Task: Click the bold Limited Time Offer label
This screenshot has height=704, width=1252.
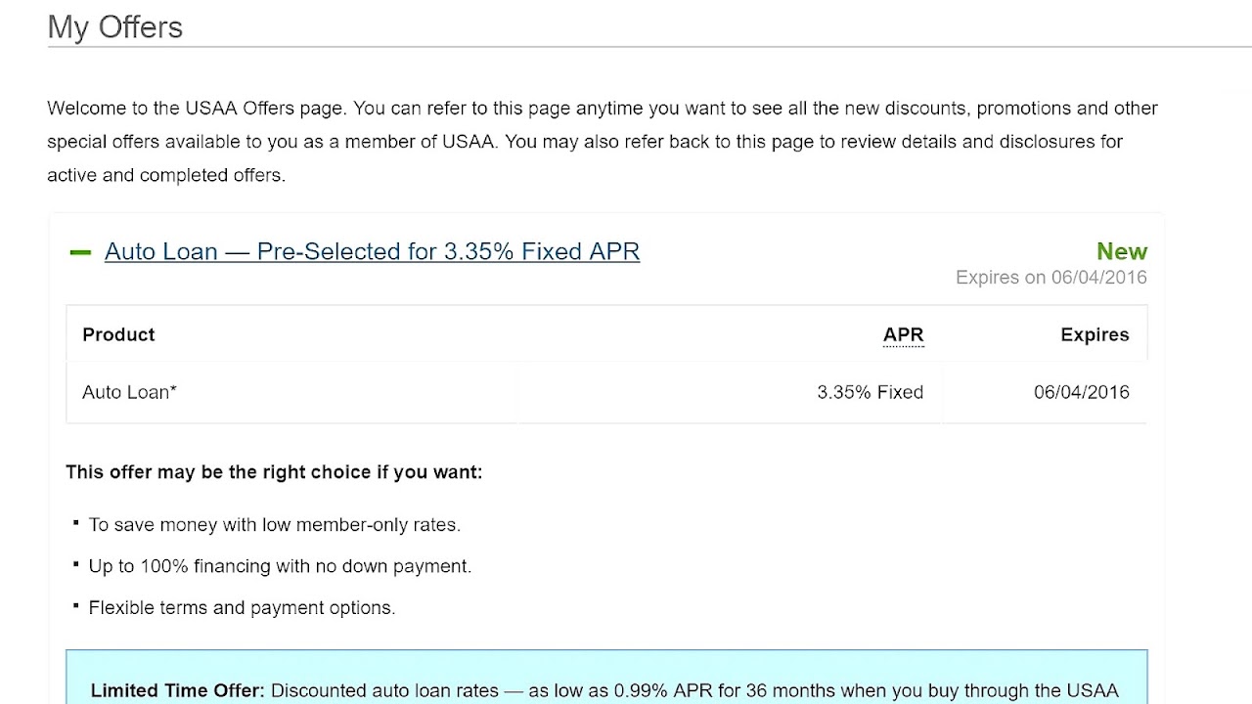Action: (177, 690)
